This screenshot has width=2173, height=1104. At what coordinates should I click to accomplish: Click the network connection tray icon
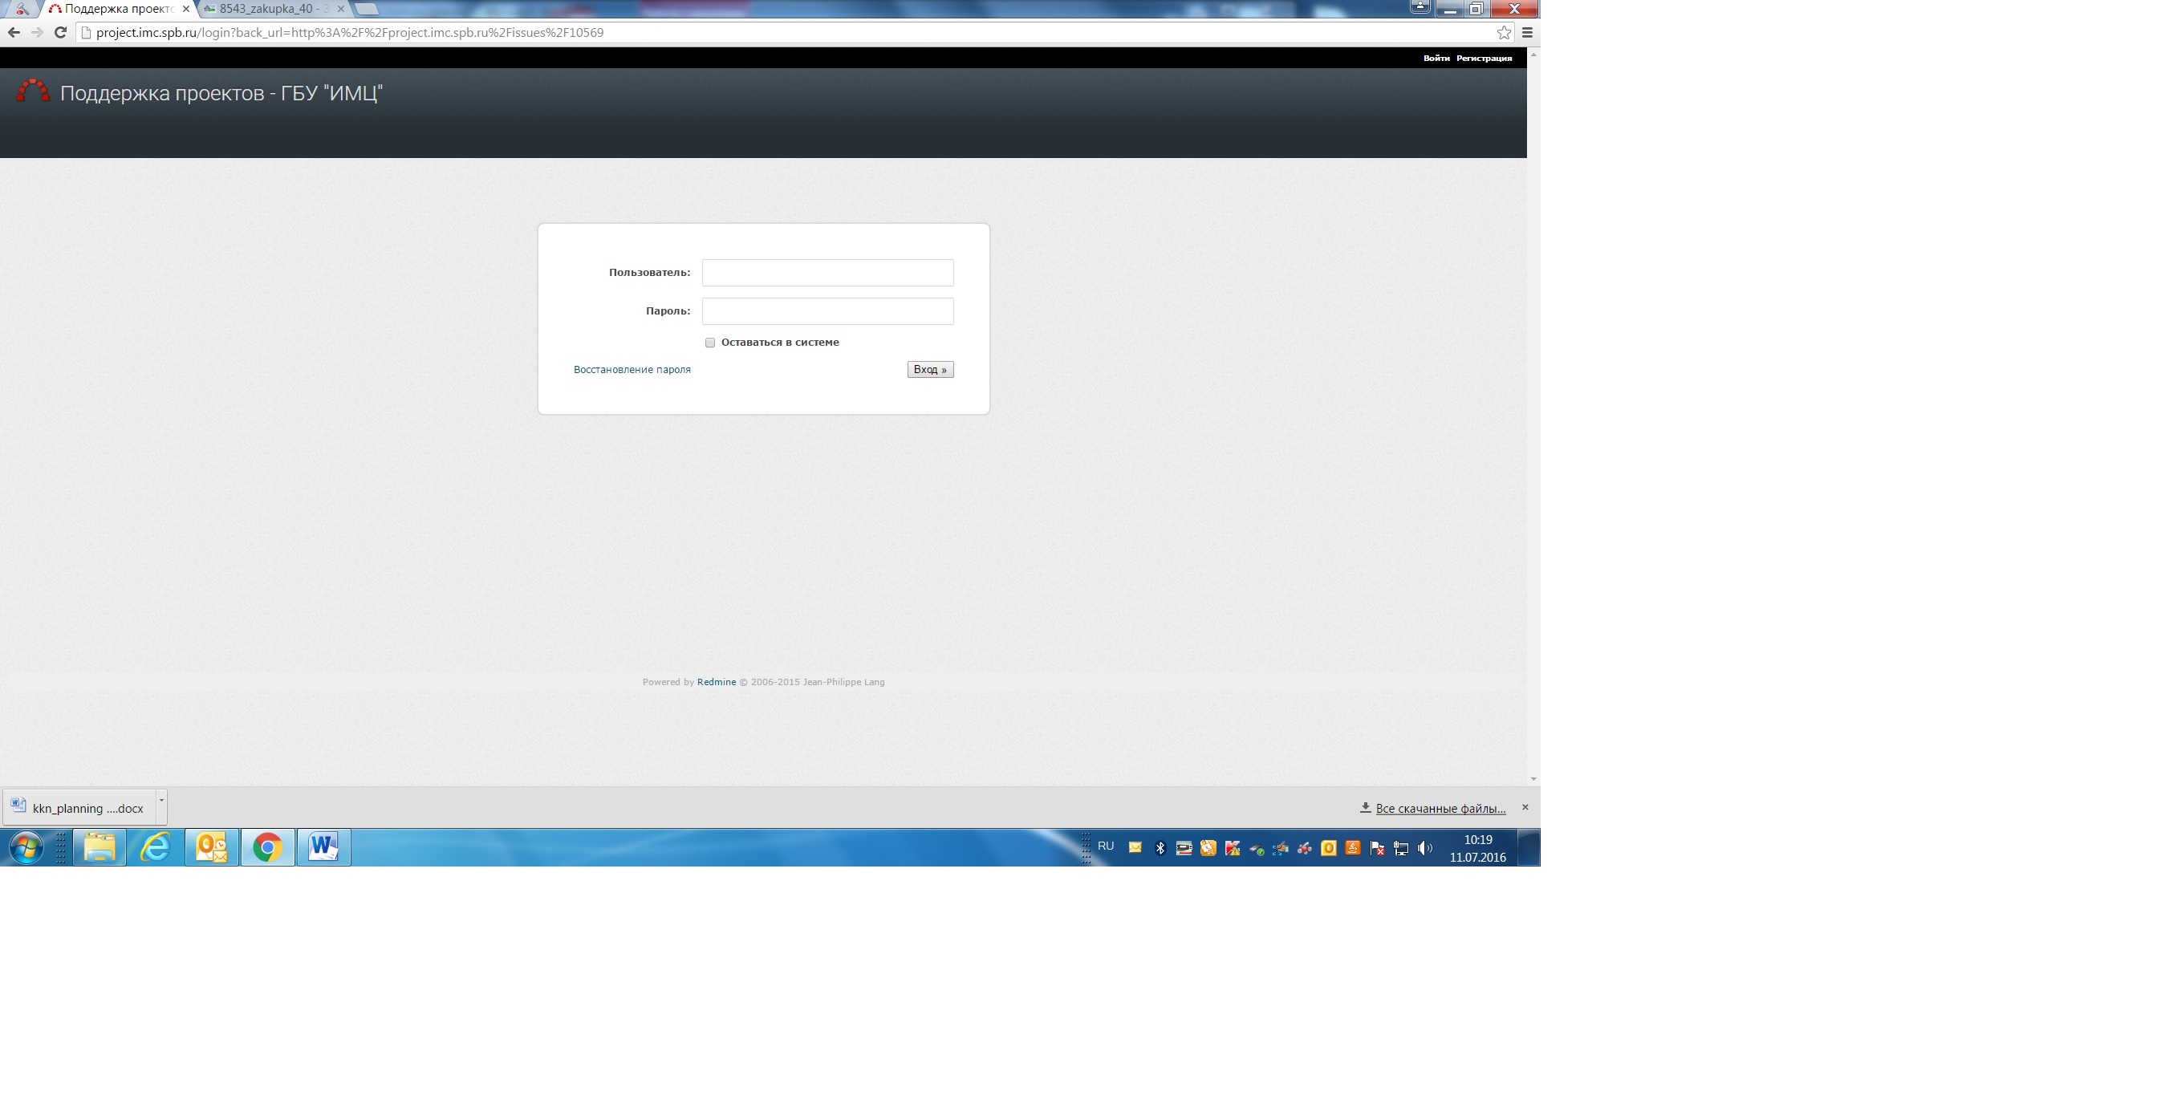click(1401, 848)
